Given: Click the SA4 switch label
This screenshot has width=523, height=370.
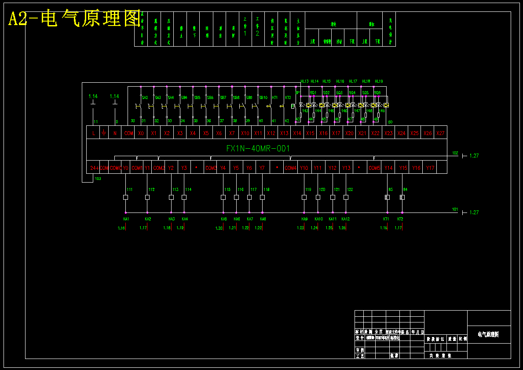Looking at the screenshot, I should pyautogui.click(x=171, y=98).
